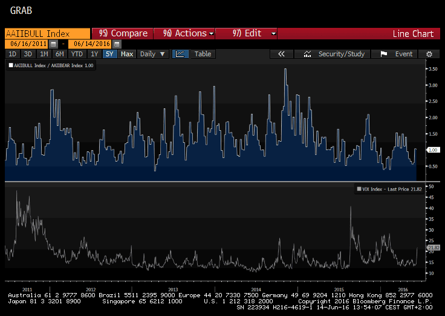
Task: Toggle the AAIIBULL Index legend square
Action: [x=10, y=65]
